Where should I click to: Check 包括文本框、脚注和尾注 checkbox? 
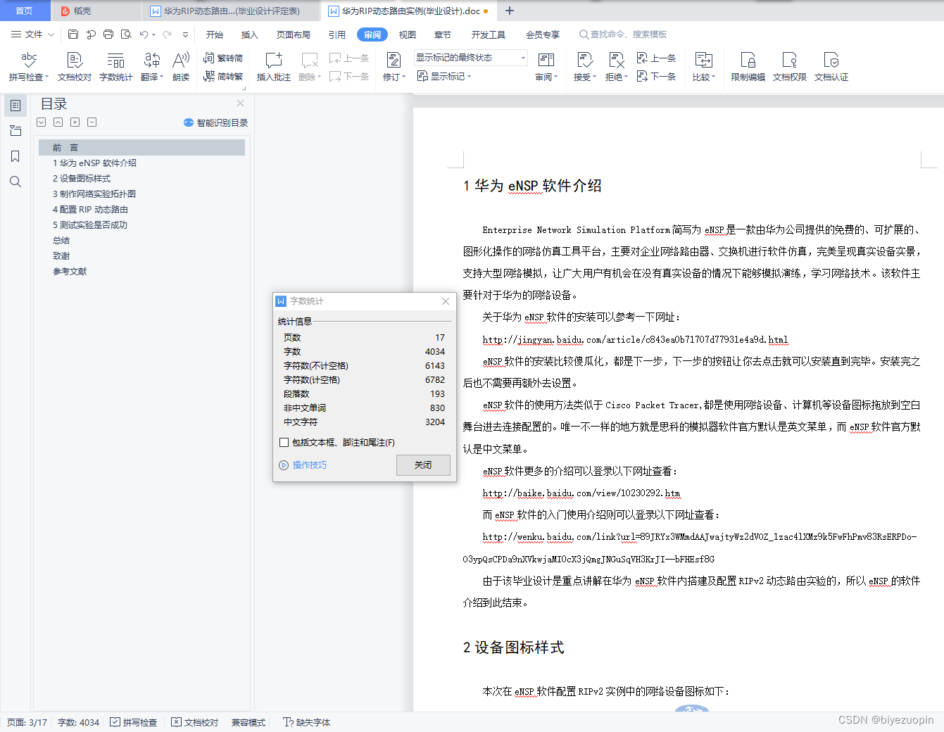(x=284, y=443)
